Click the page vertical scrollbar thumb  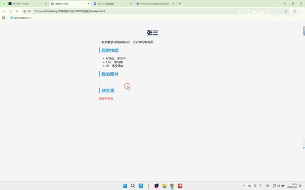304,31
